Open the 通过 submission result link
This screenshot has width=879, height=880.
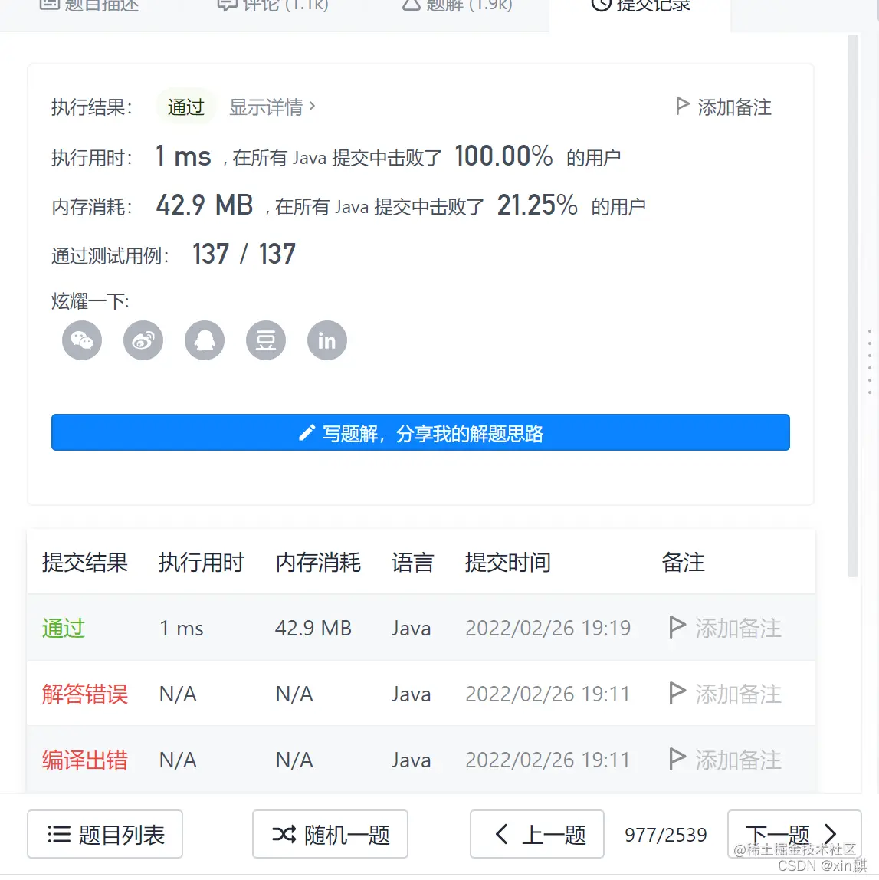[x=62, y=628]
